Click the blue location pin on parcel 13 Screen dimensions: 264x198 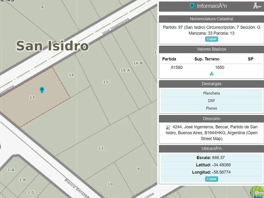(x=42, y=90)
